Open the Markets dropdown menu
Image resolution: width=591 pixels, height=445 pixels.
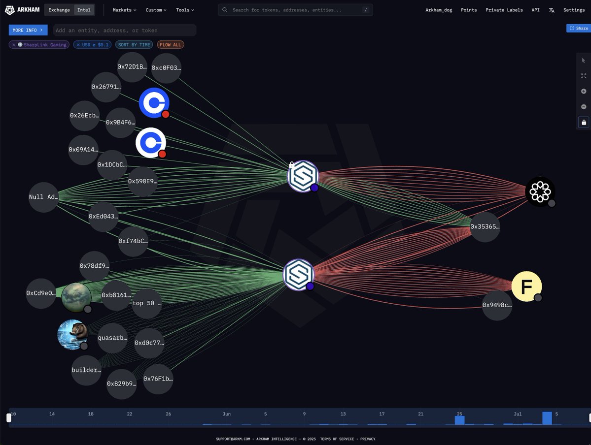[124, 10]
